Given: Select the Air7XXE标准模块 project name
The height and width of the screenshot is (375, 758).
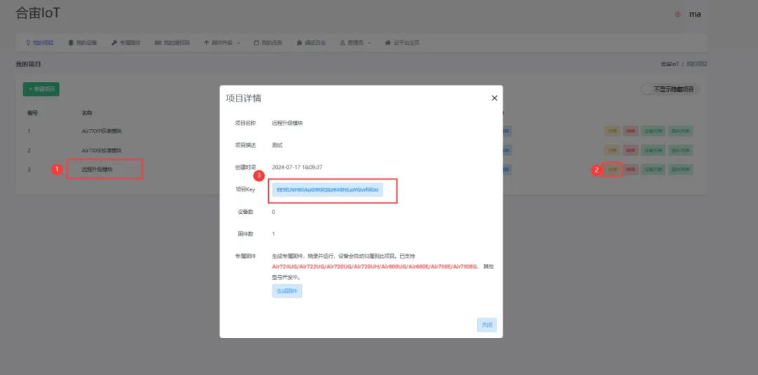Looking at the screenshot, I should 102,150.
